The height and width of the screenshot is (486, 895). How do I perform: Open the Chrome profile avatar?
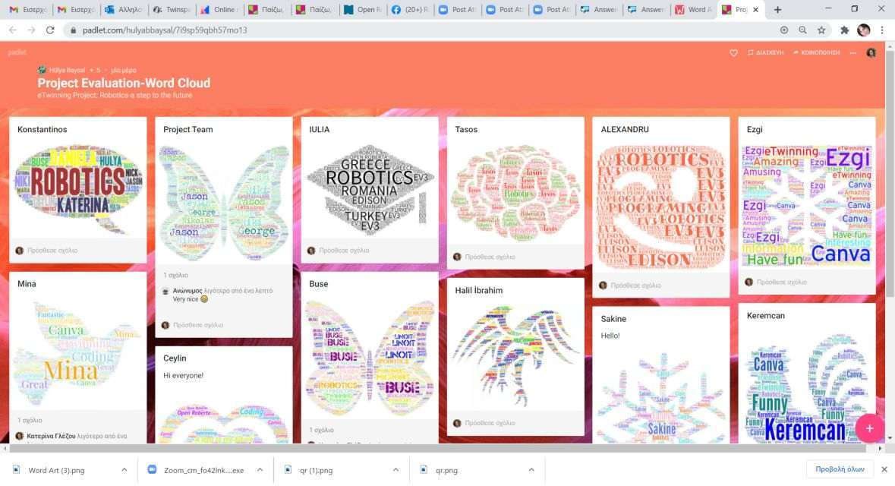[864, 30]
